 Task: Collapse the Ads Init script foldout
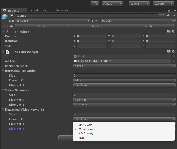[x=3, y=52]
